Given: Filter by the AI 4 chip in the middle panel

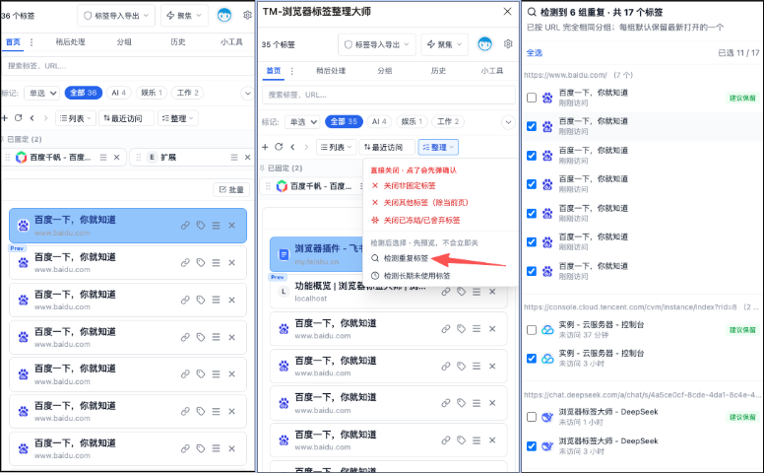Looking at the screenshot, I should 380,121.
